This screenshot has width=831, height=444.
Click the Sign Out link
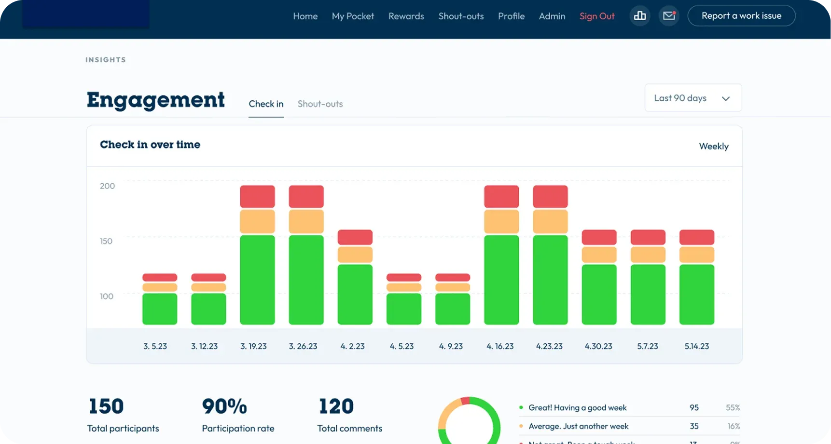click(x=597, y=16)
